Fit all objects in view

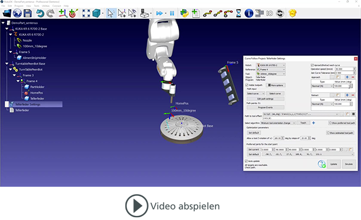(86, 13)
